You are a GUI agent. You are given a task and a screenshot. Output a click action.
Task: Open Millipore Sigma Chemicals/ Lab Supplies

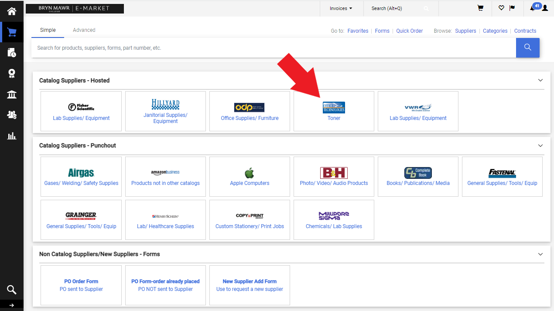tap(334, 220)
